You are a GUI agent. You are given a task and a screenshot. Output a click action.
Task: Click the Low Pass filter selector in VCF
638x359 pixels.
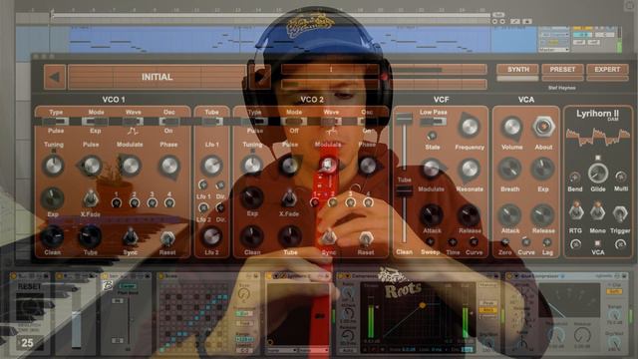pyautogui.click(x=433, y=122)
